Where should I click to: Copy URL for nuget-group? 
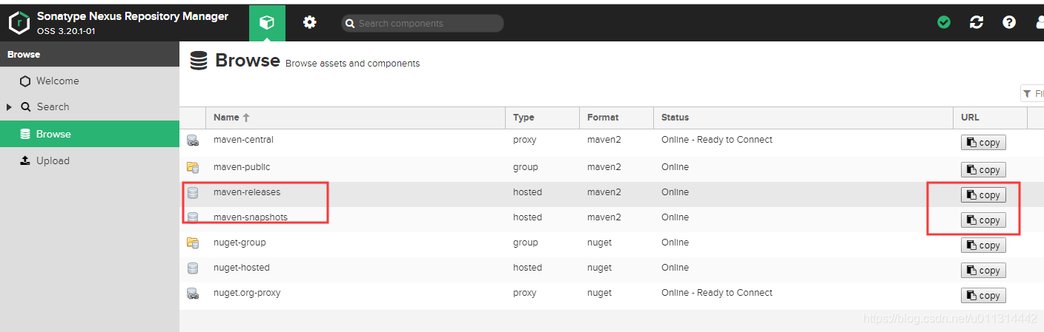[x=983, y=245]
